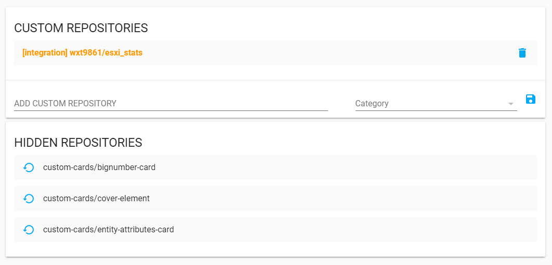Focus the Add Custom Repository text field
The image size is (552, 265).
[x=170, y=103]
